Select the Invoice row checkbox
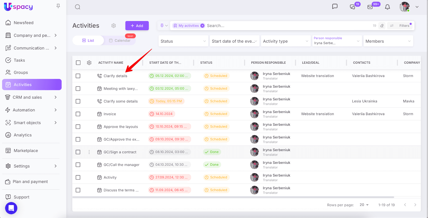Image resolution: width=428 pixels, height=218 pixels. tap(78, 114)
